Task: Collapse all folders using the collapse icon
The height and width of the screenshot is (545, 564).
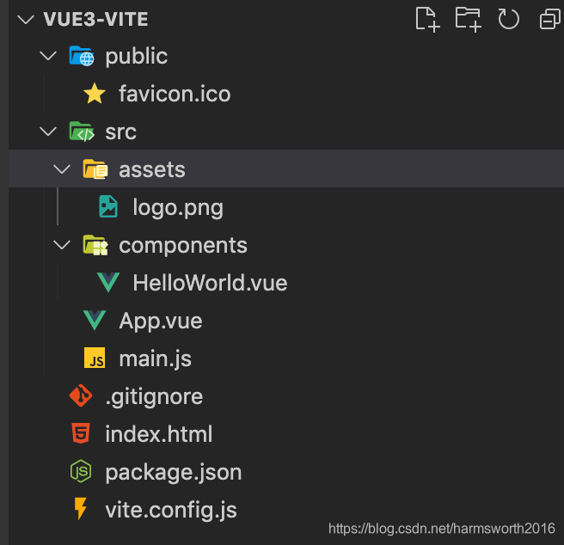Action: click(x=550, y=20)
